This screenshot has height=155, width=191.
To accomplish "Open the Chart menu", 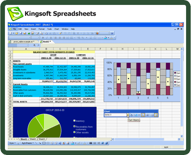I will click(x=57, y=29).
